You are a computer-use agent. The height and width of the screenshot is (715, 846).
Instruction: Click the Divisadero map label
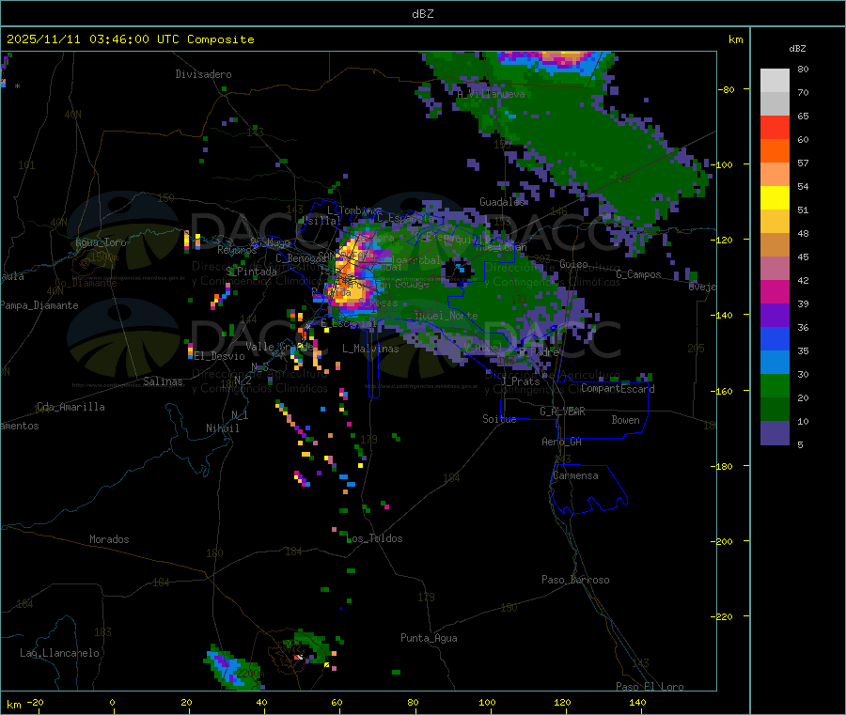(x=203, y=74)
